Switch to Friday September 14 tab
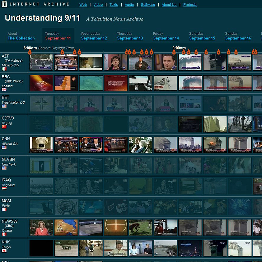 [x=166, y=38]
